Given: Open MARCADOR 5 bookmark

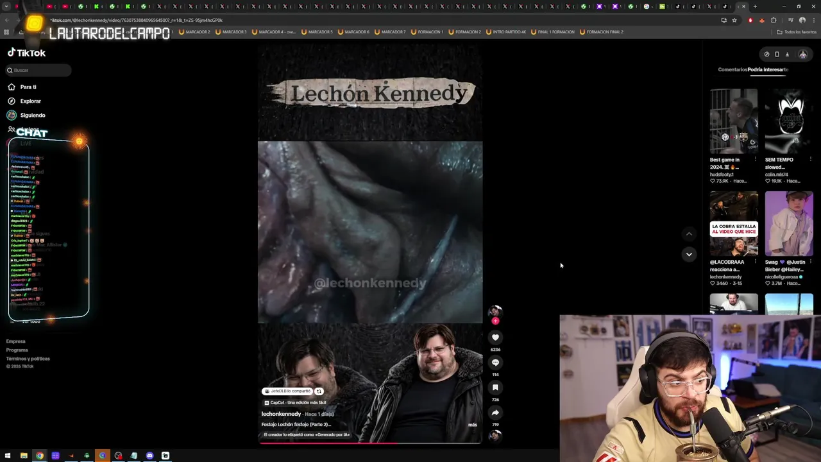Looking at the screenshot, I should [317, 31].
